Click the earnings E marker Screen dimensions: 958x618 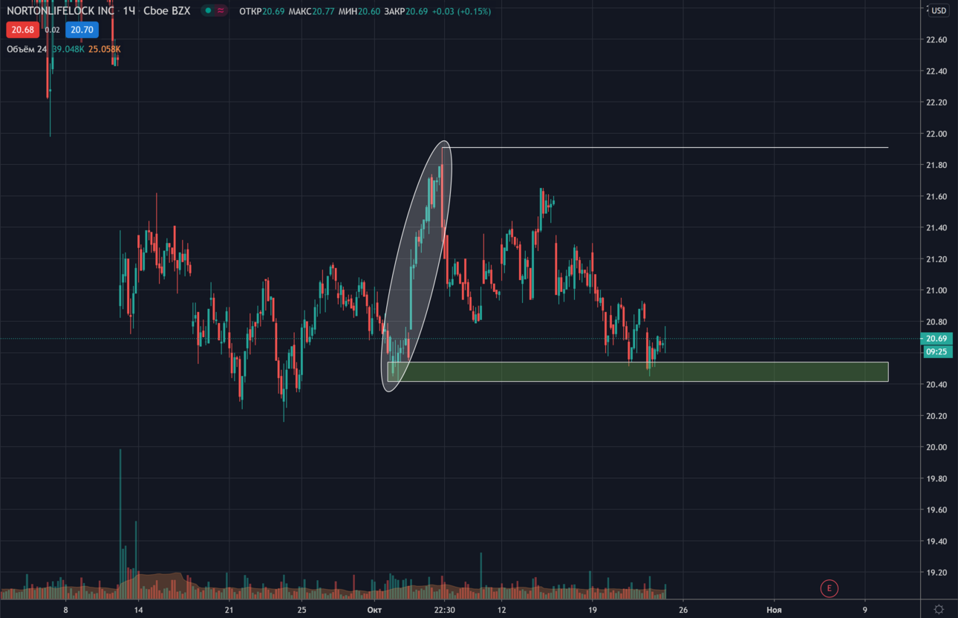pyautogui.click(x=829, y=588)
